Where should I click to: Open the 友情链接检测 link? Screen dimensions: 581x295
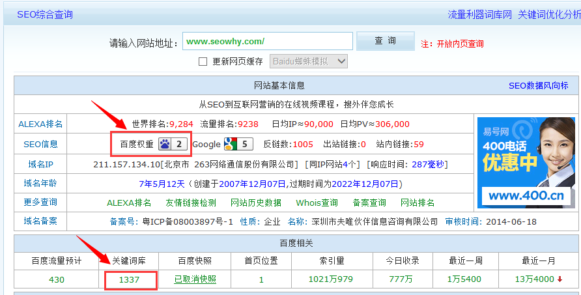point(191,203)
